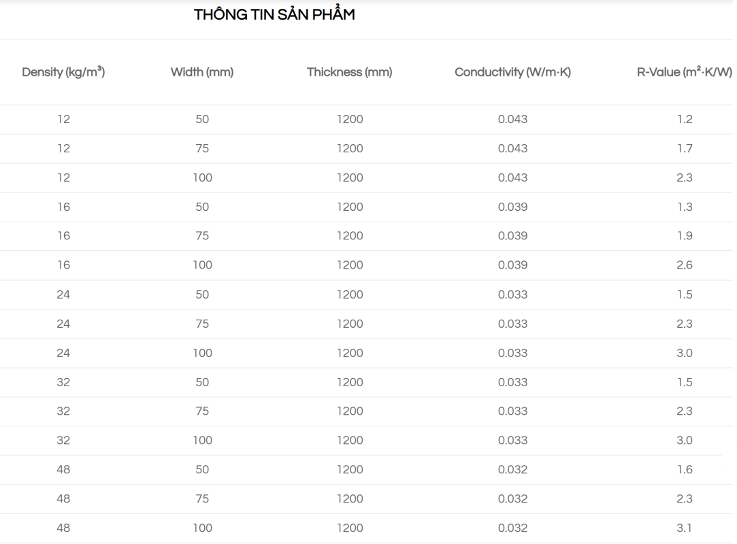Click the first row's Density value 12
The width and height of the screenshot is (737, 544).
[x=63, y=120]
